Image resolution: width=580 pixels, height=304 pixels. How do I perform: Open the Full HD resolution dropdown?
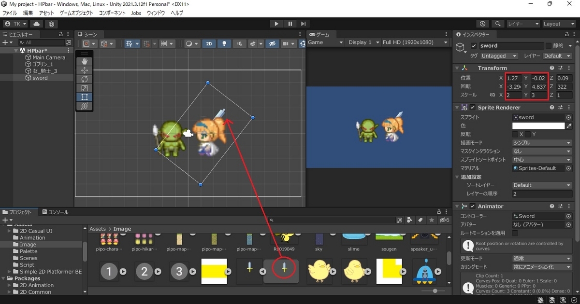[x=414, y=42]
